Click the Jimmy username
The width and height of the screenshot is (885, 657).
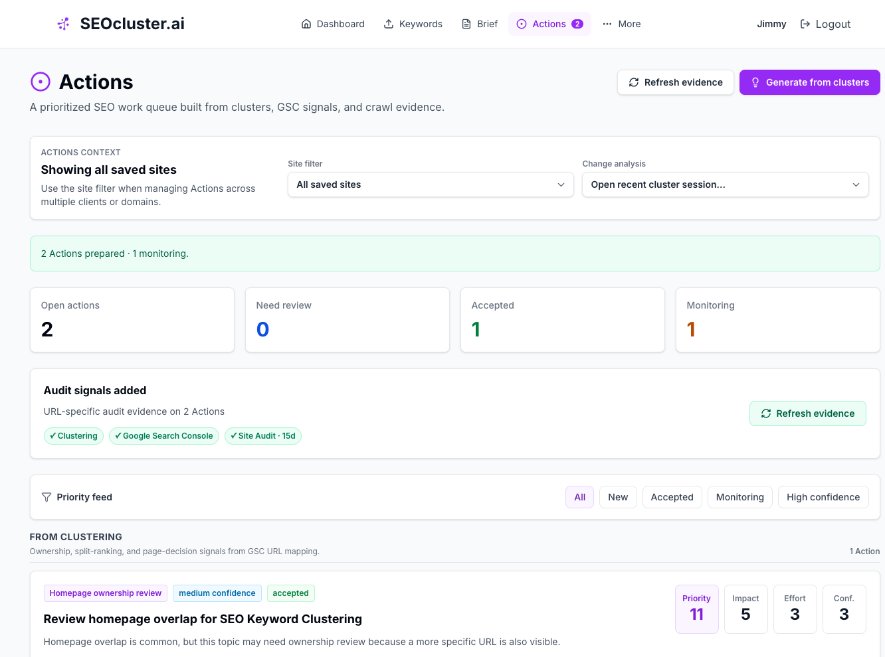(771, 24)
